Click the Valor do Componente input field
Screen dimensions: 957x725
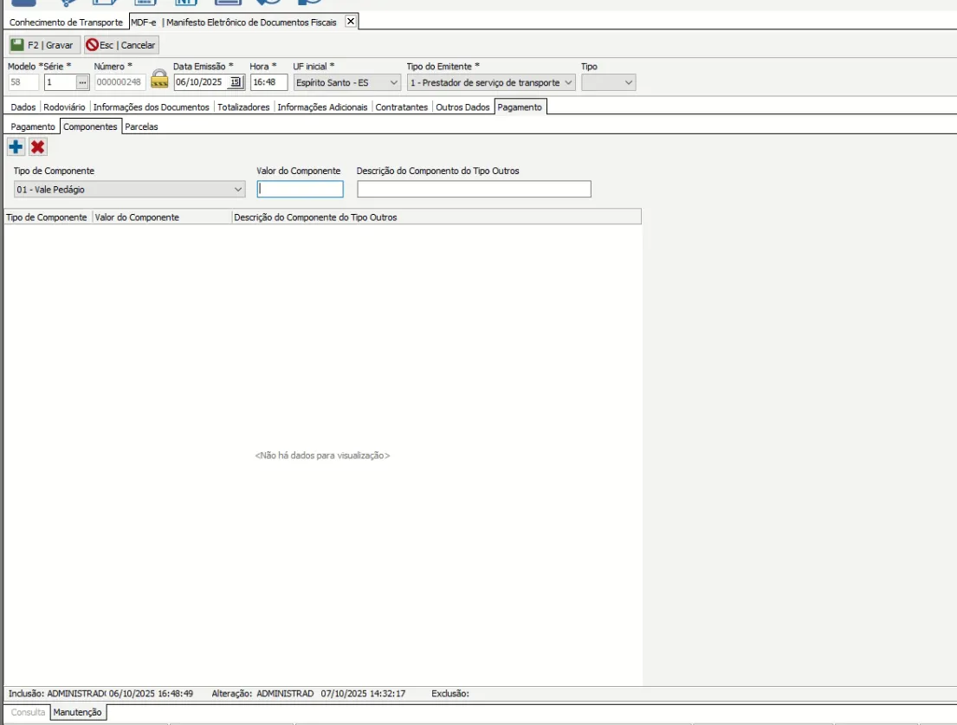point(300,190)
